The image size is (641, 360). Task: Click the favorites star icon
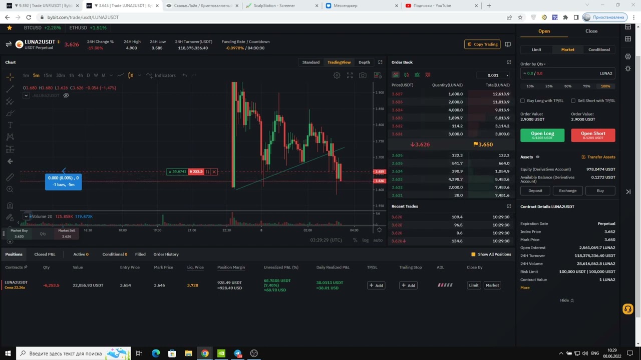click(9, 27)
